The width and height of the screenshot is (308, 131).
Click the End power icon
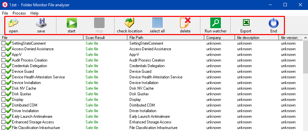[x=274, y=23]
